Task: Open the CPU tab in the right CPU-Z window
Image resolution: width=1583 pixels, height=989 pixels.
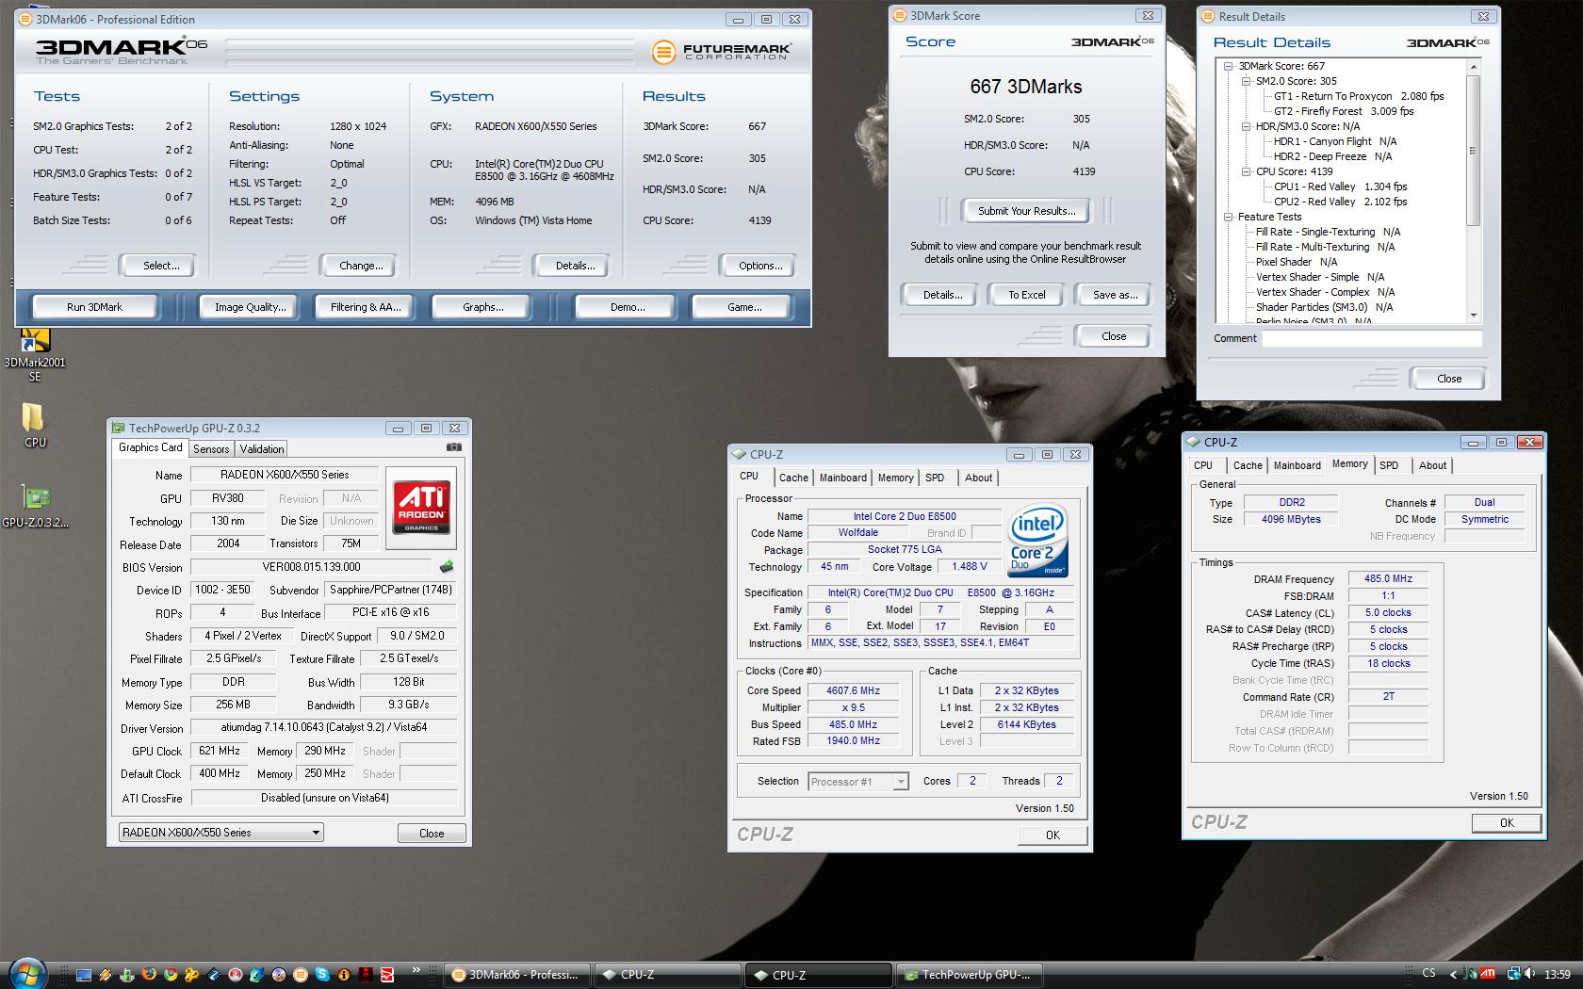Action: pyautogui.click(x=1203, y=465)
